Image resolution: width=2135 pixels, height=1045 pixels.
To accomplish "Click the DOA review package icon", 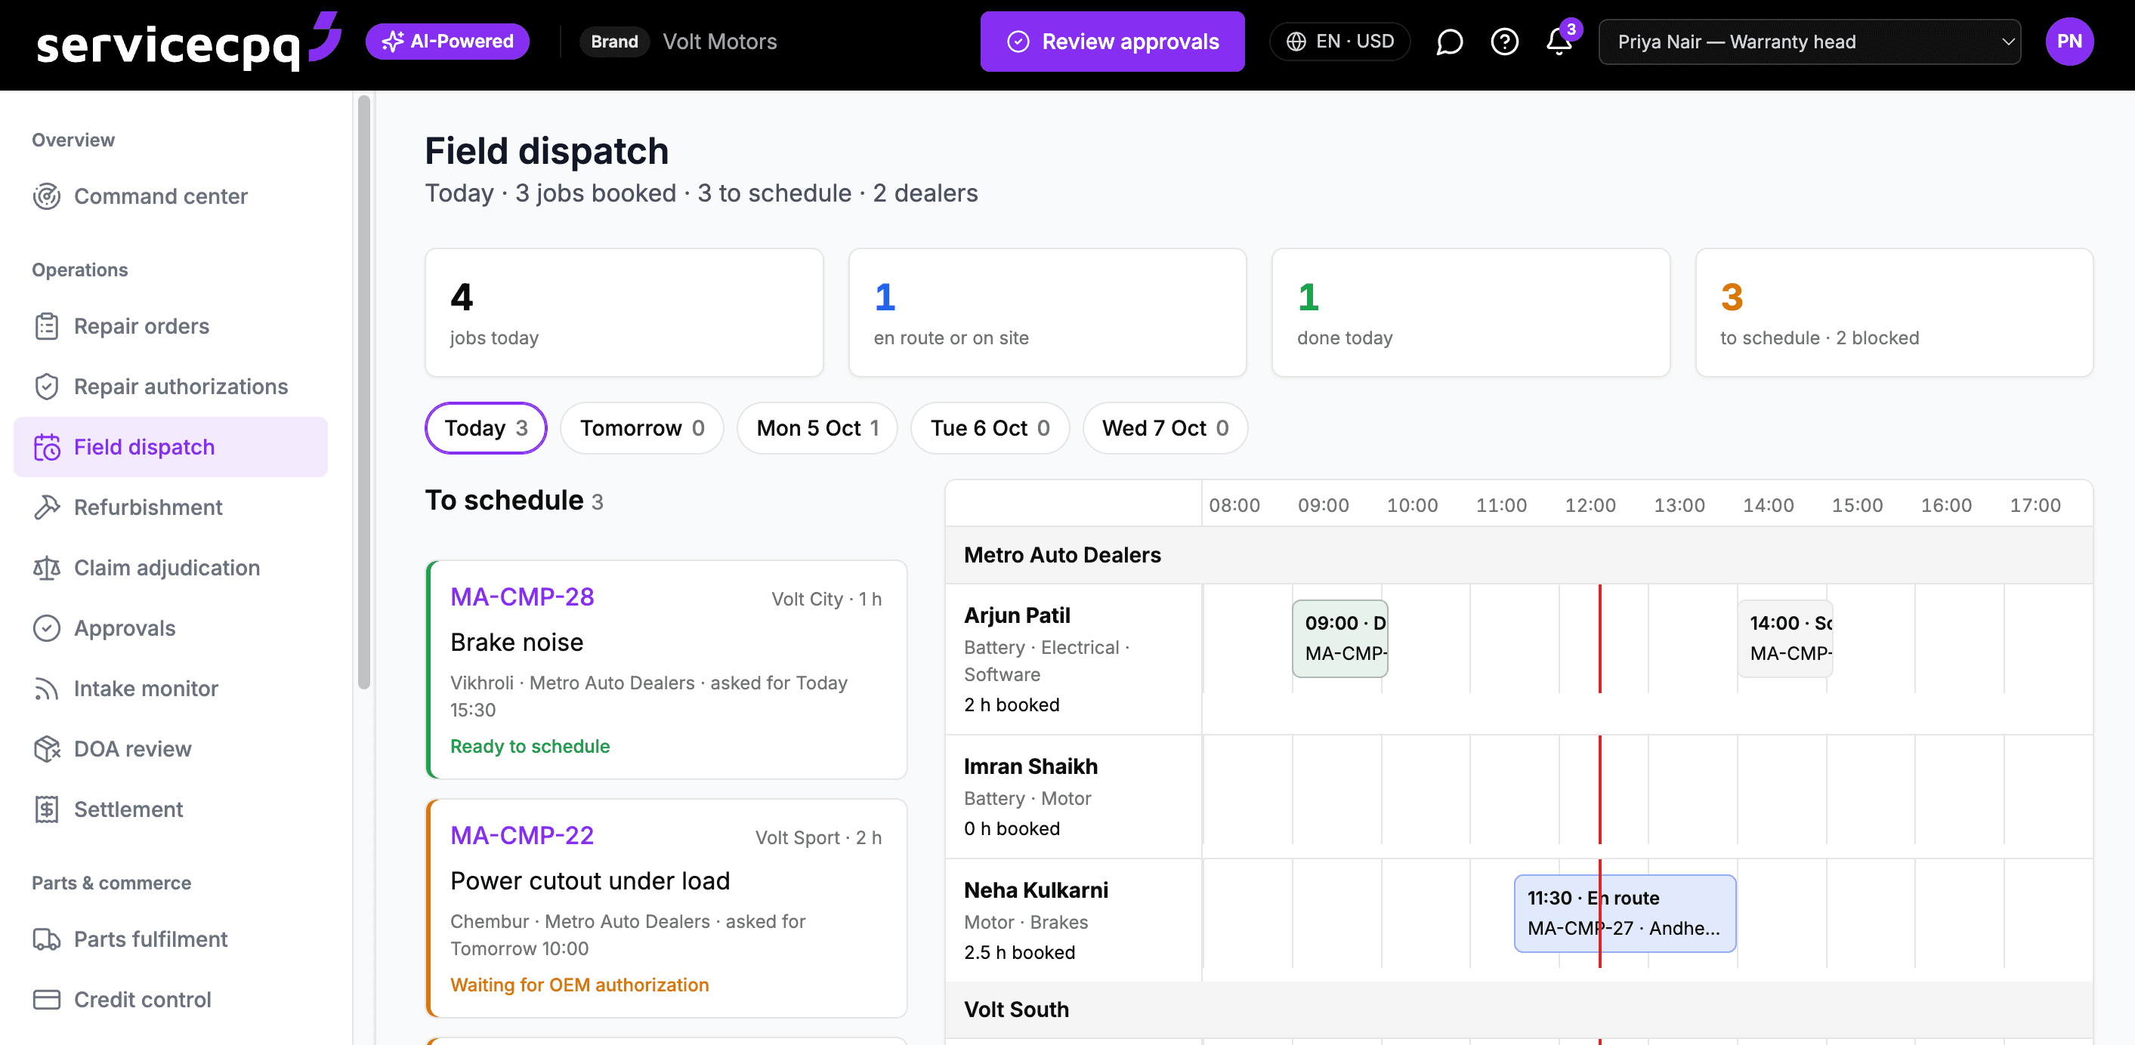I will pos(46,749).
